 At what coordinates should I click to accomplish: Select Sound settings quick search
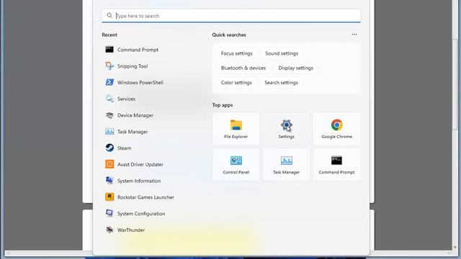[282, 53]
